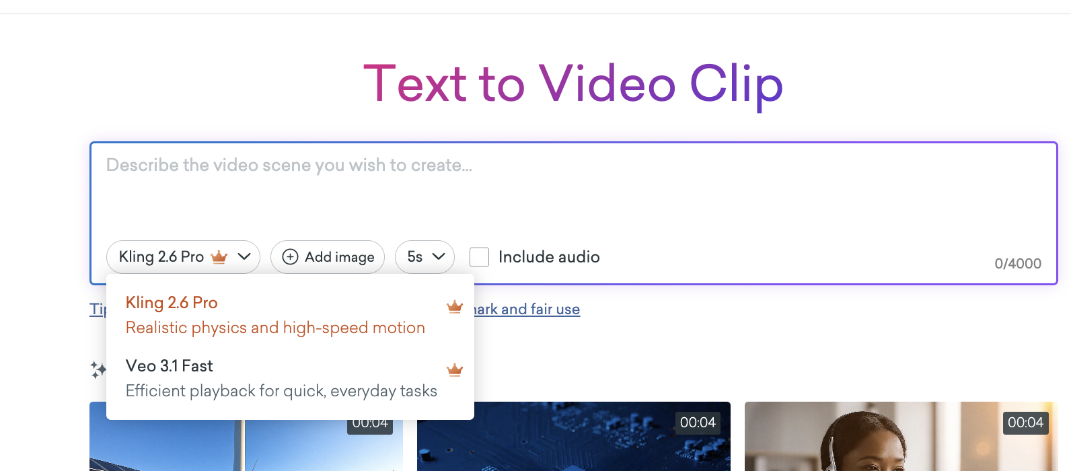Viewport: 1071px width, 471px height.
Task: Click the crown icon beside Kling 2.6 Pro option
Action: (x=455, y=307)
